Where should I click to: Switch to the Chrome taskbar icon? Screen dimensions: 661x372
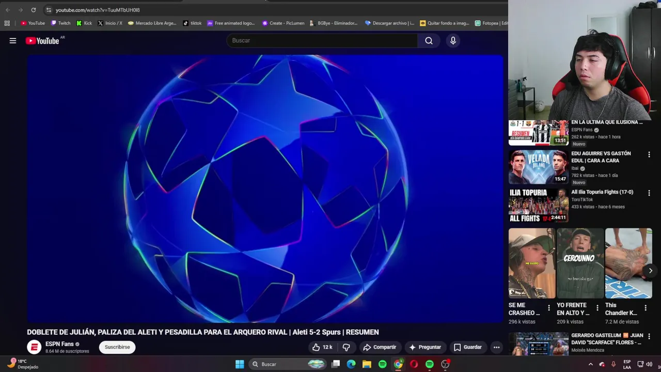click(398, 364)
